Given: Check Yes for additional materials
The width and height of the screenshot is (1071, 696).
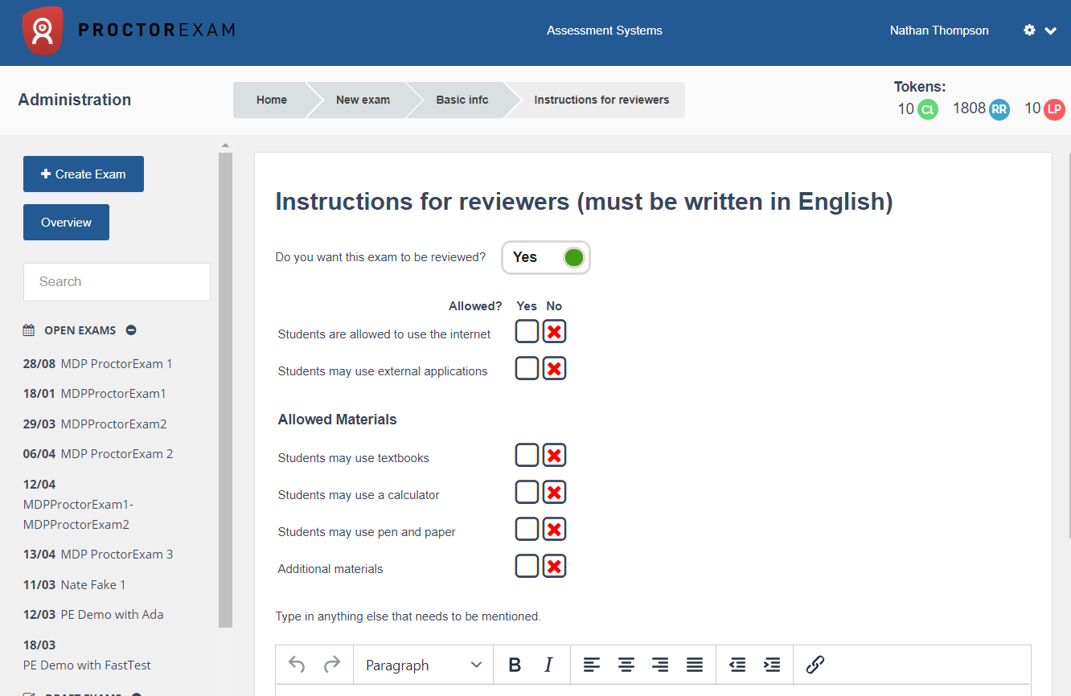Looking at the screenshot, I should pos(527,566).
